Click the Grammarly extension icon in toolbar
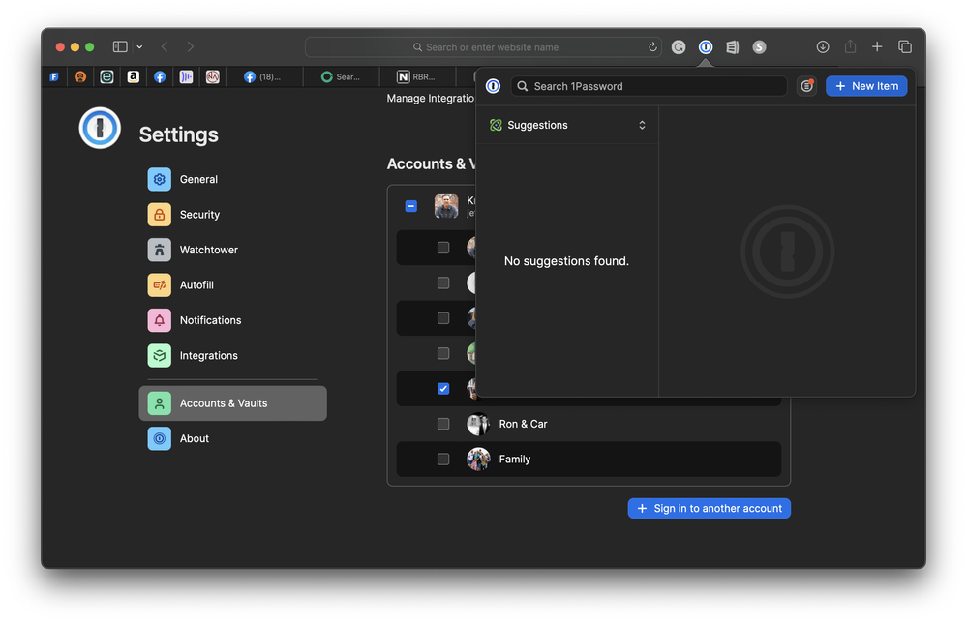Viewport: 967px width, 623px height. pyautogui.click(x=679, y=46)
